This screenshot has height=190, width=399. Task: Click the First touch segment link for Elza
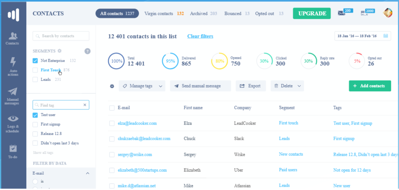click(x=289, y=123)
